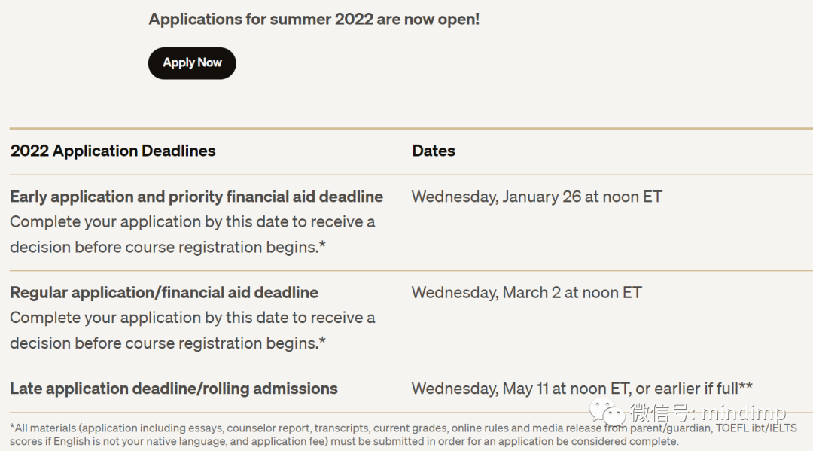Click the description text under the Regular application title
813x451 pixels.
click(x=193, y=331)
